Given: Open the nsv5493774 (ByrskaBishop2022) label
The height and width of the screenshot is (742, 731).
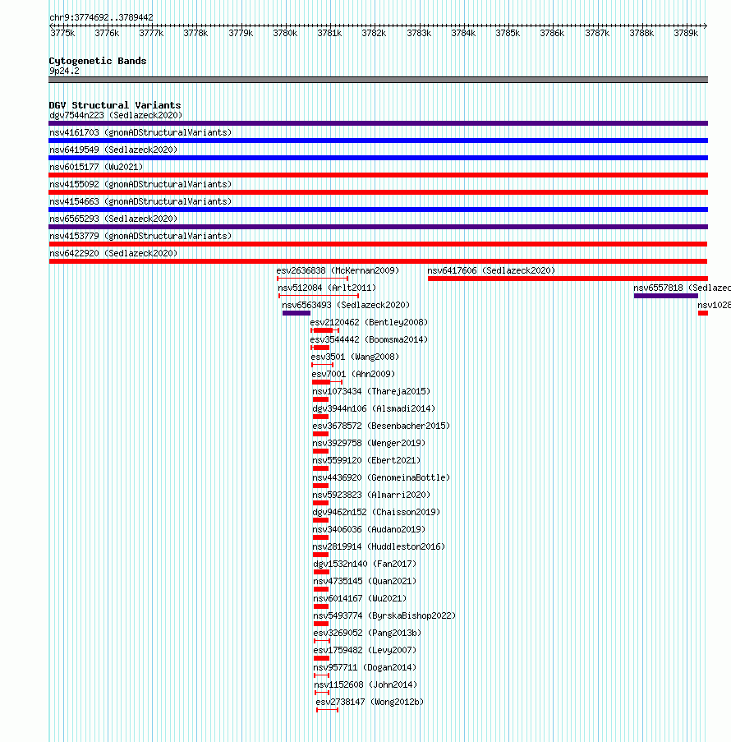Looking at the screenshot, I should point(384,616).
